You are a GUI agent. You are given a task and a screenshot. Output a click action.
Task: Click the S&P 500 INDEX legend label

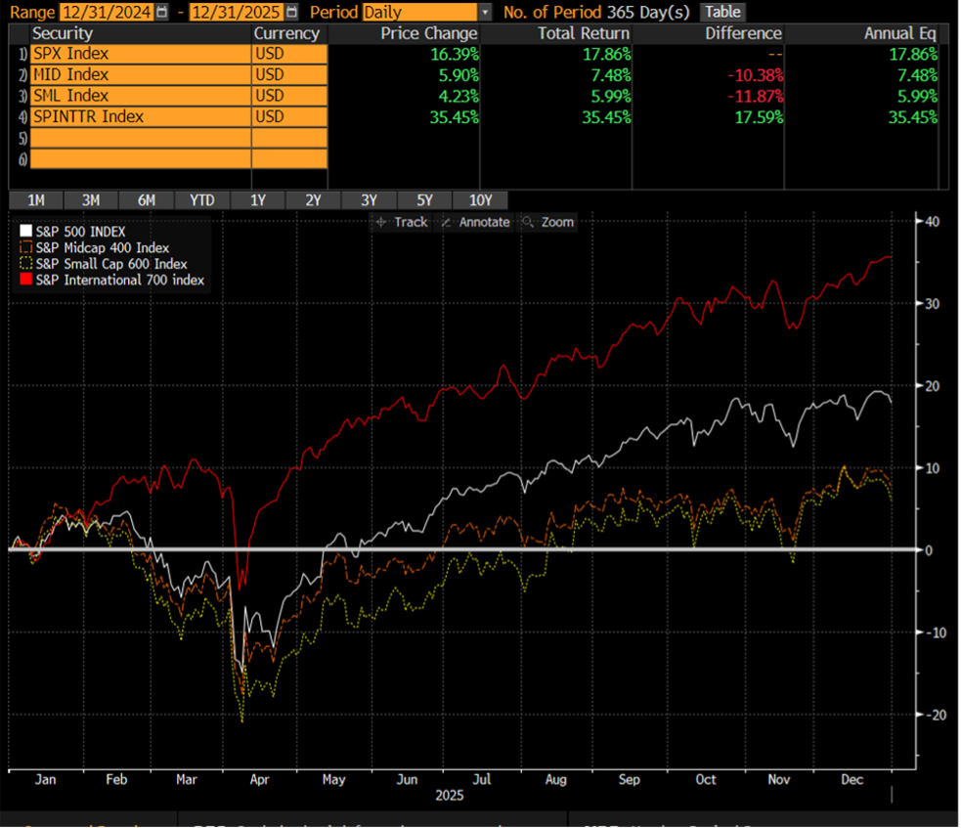[x=80, y=232]
